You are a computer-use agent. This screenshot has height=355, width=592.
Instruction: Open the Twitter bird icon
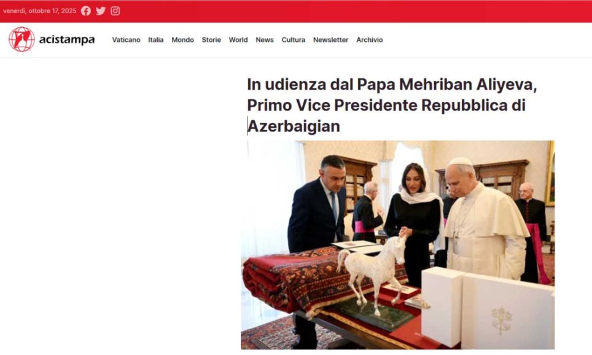101,11
